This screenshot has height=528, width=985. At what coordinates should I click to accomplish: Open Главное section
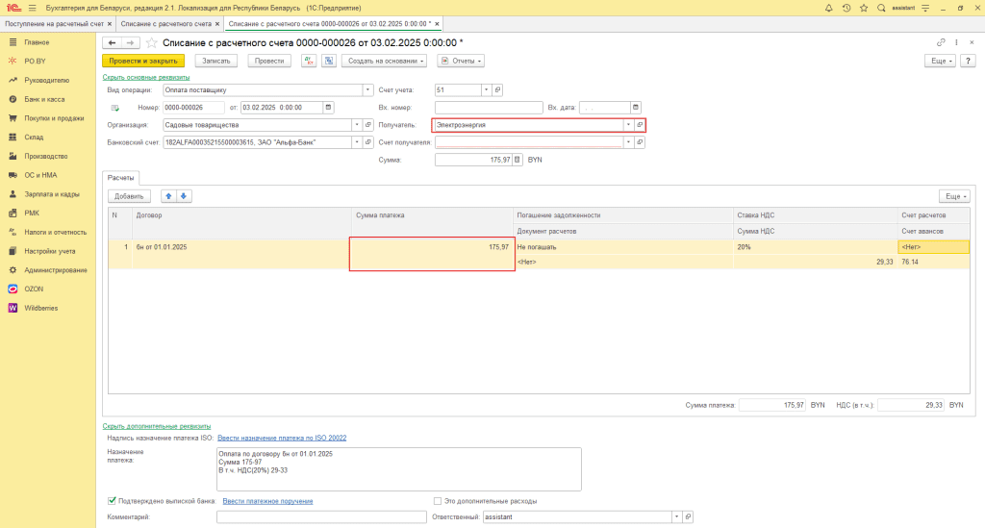pyautogui.click(x=37, y=42)
